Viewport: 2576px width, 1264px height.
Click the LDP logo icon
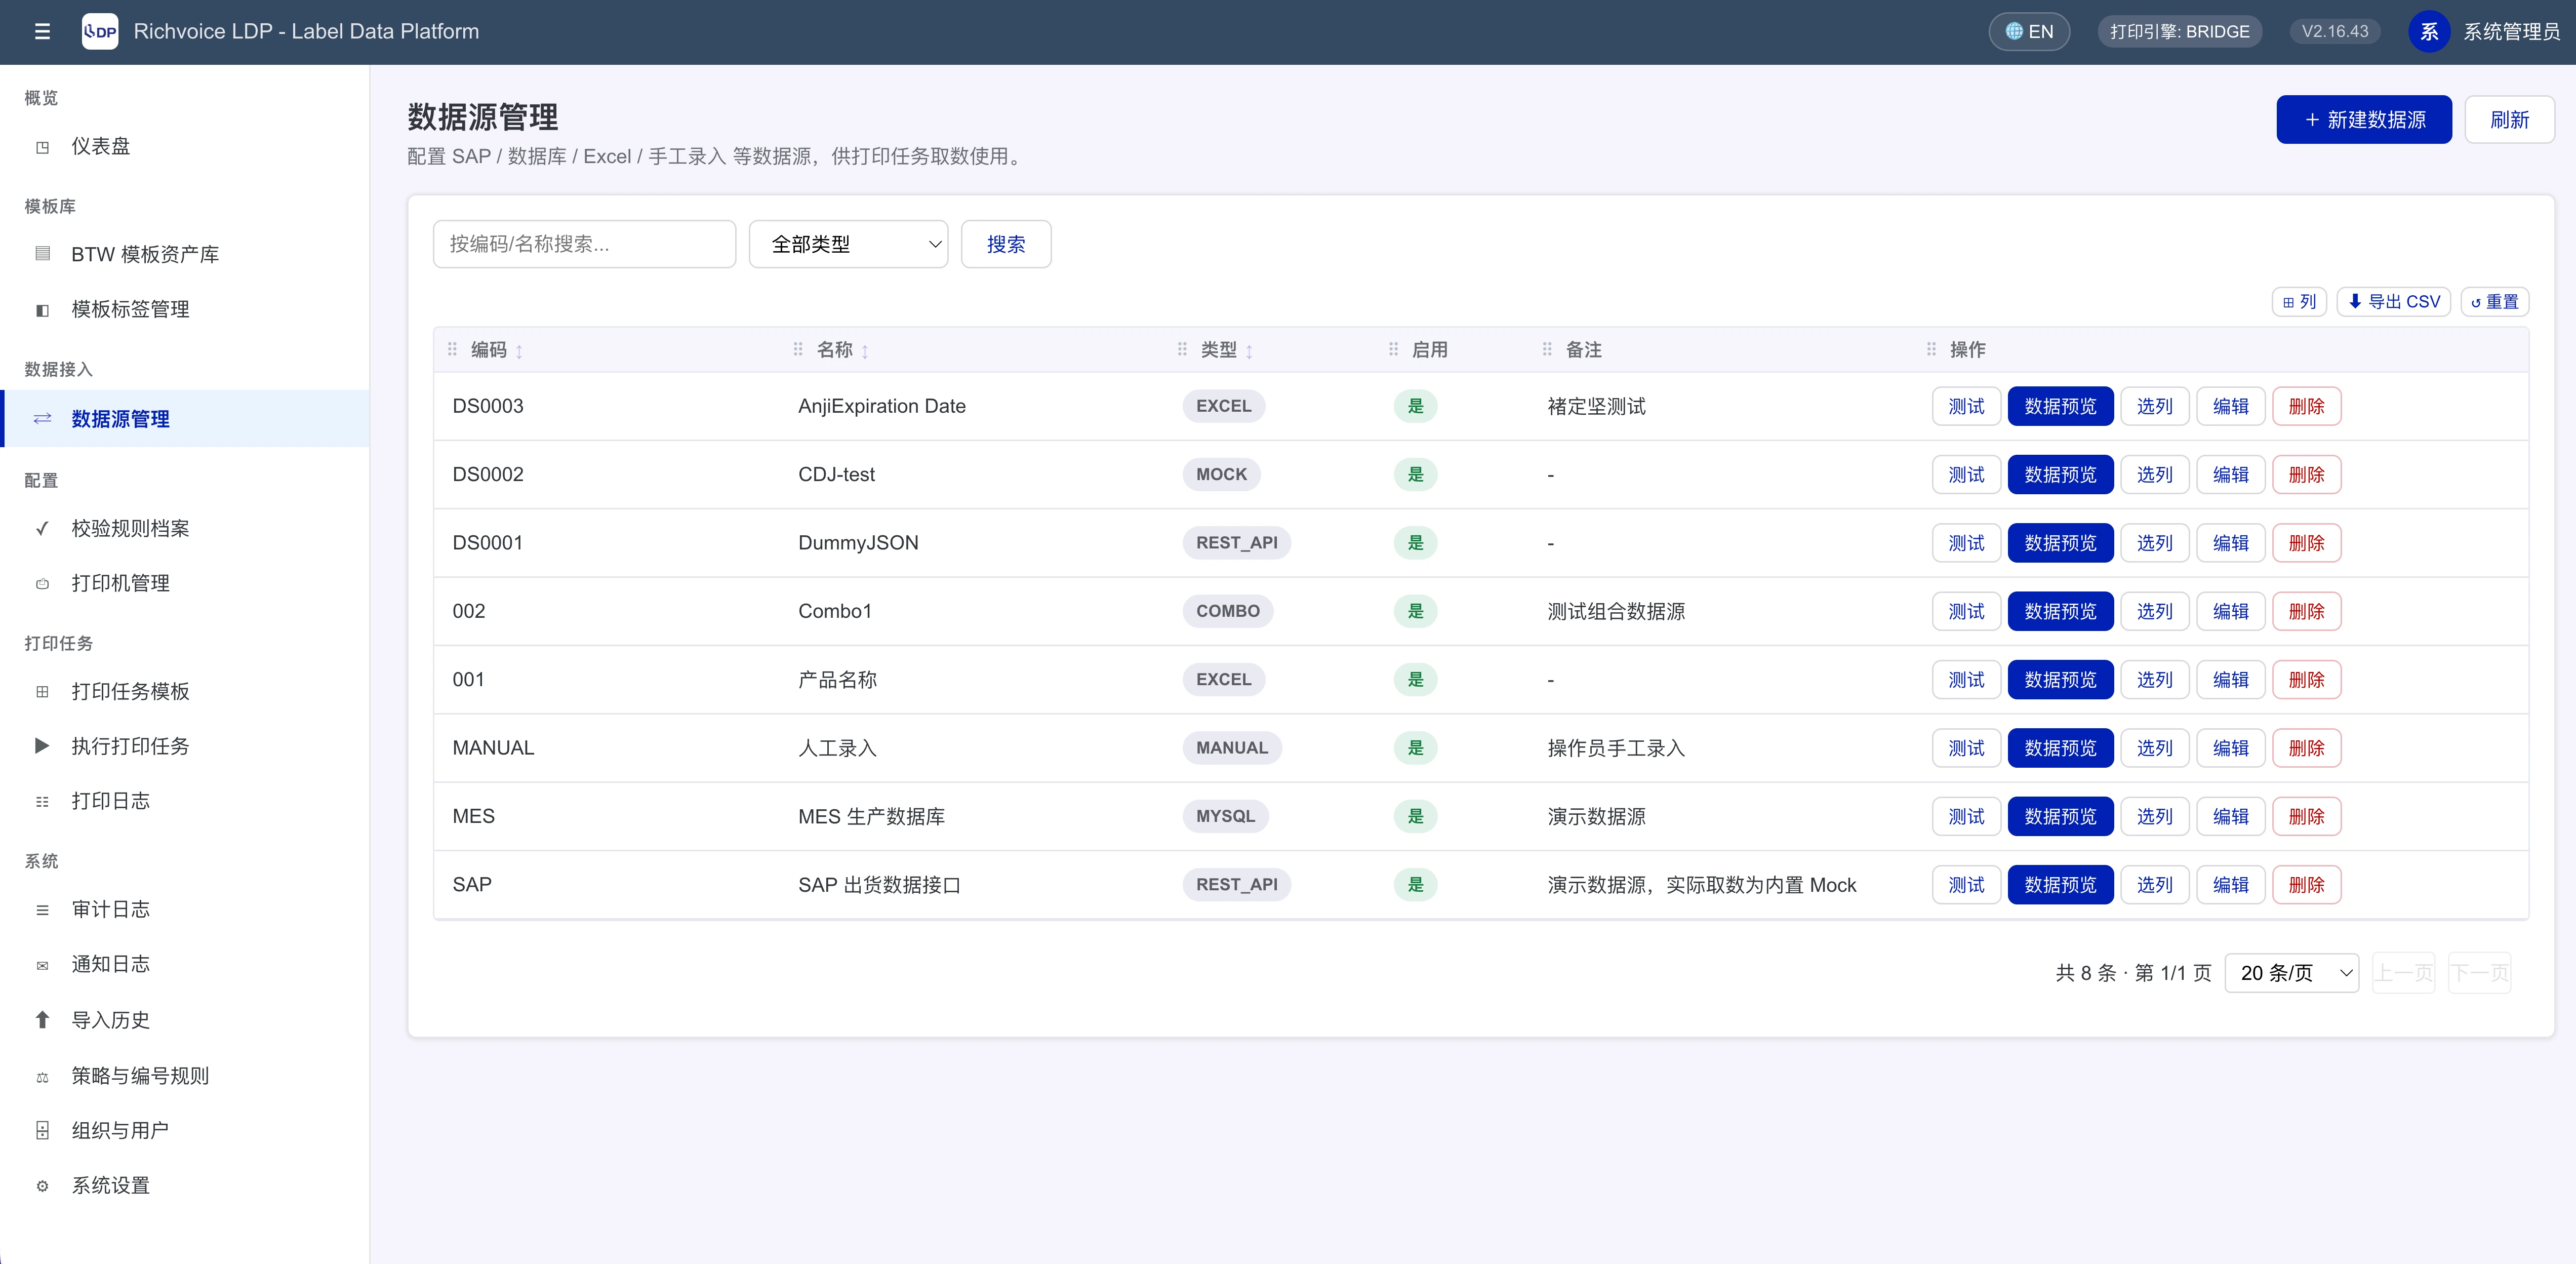tap(100, 32)
